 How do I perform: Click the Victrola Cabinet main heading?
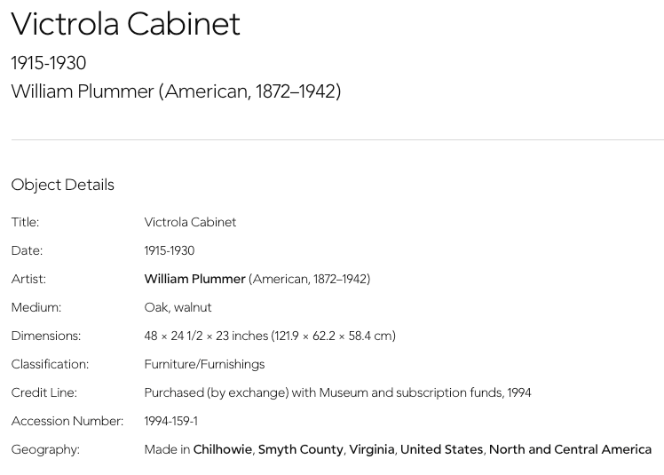click(x=125, y=24)
